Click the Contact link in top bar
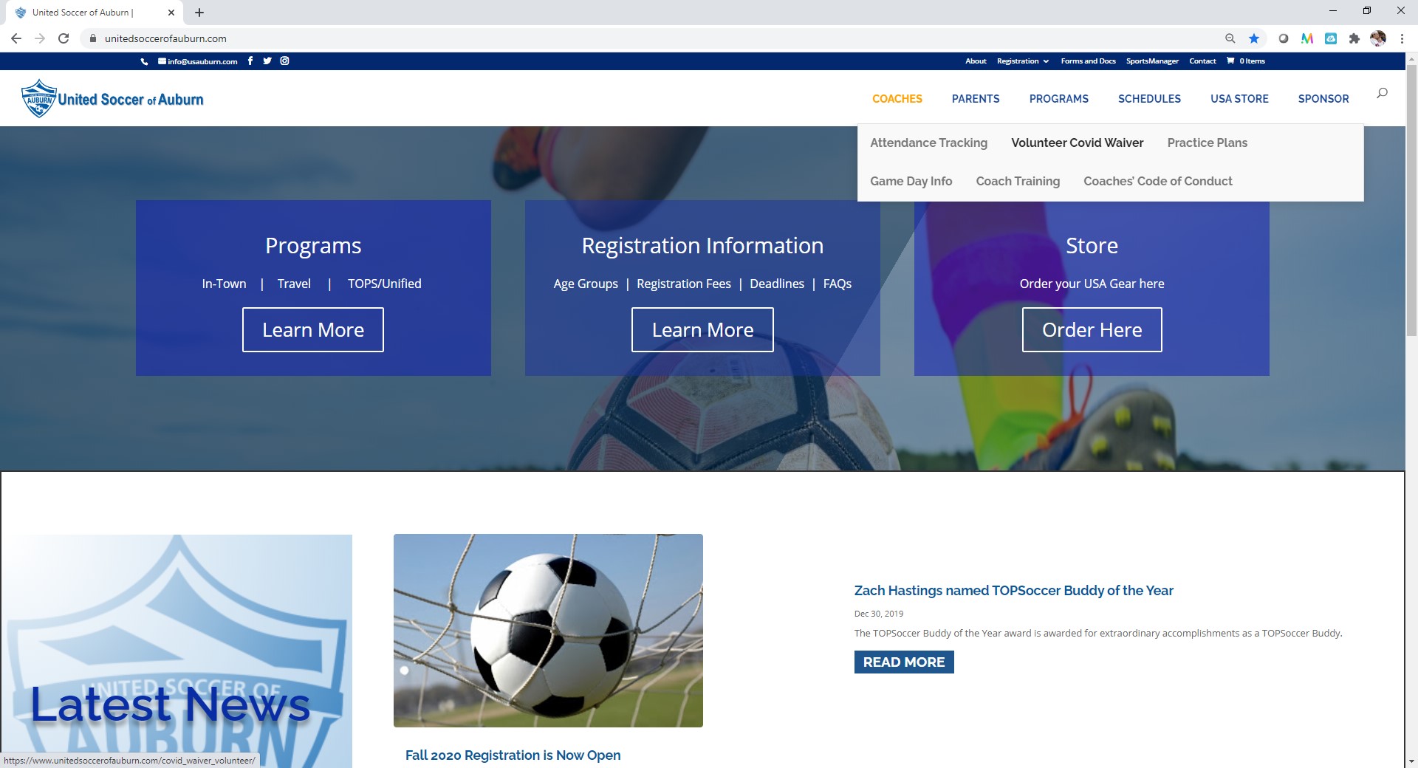 click(1202, 61)
